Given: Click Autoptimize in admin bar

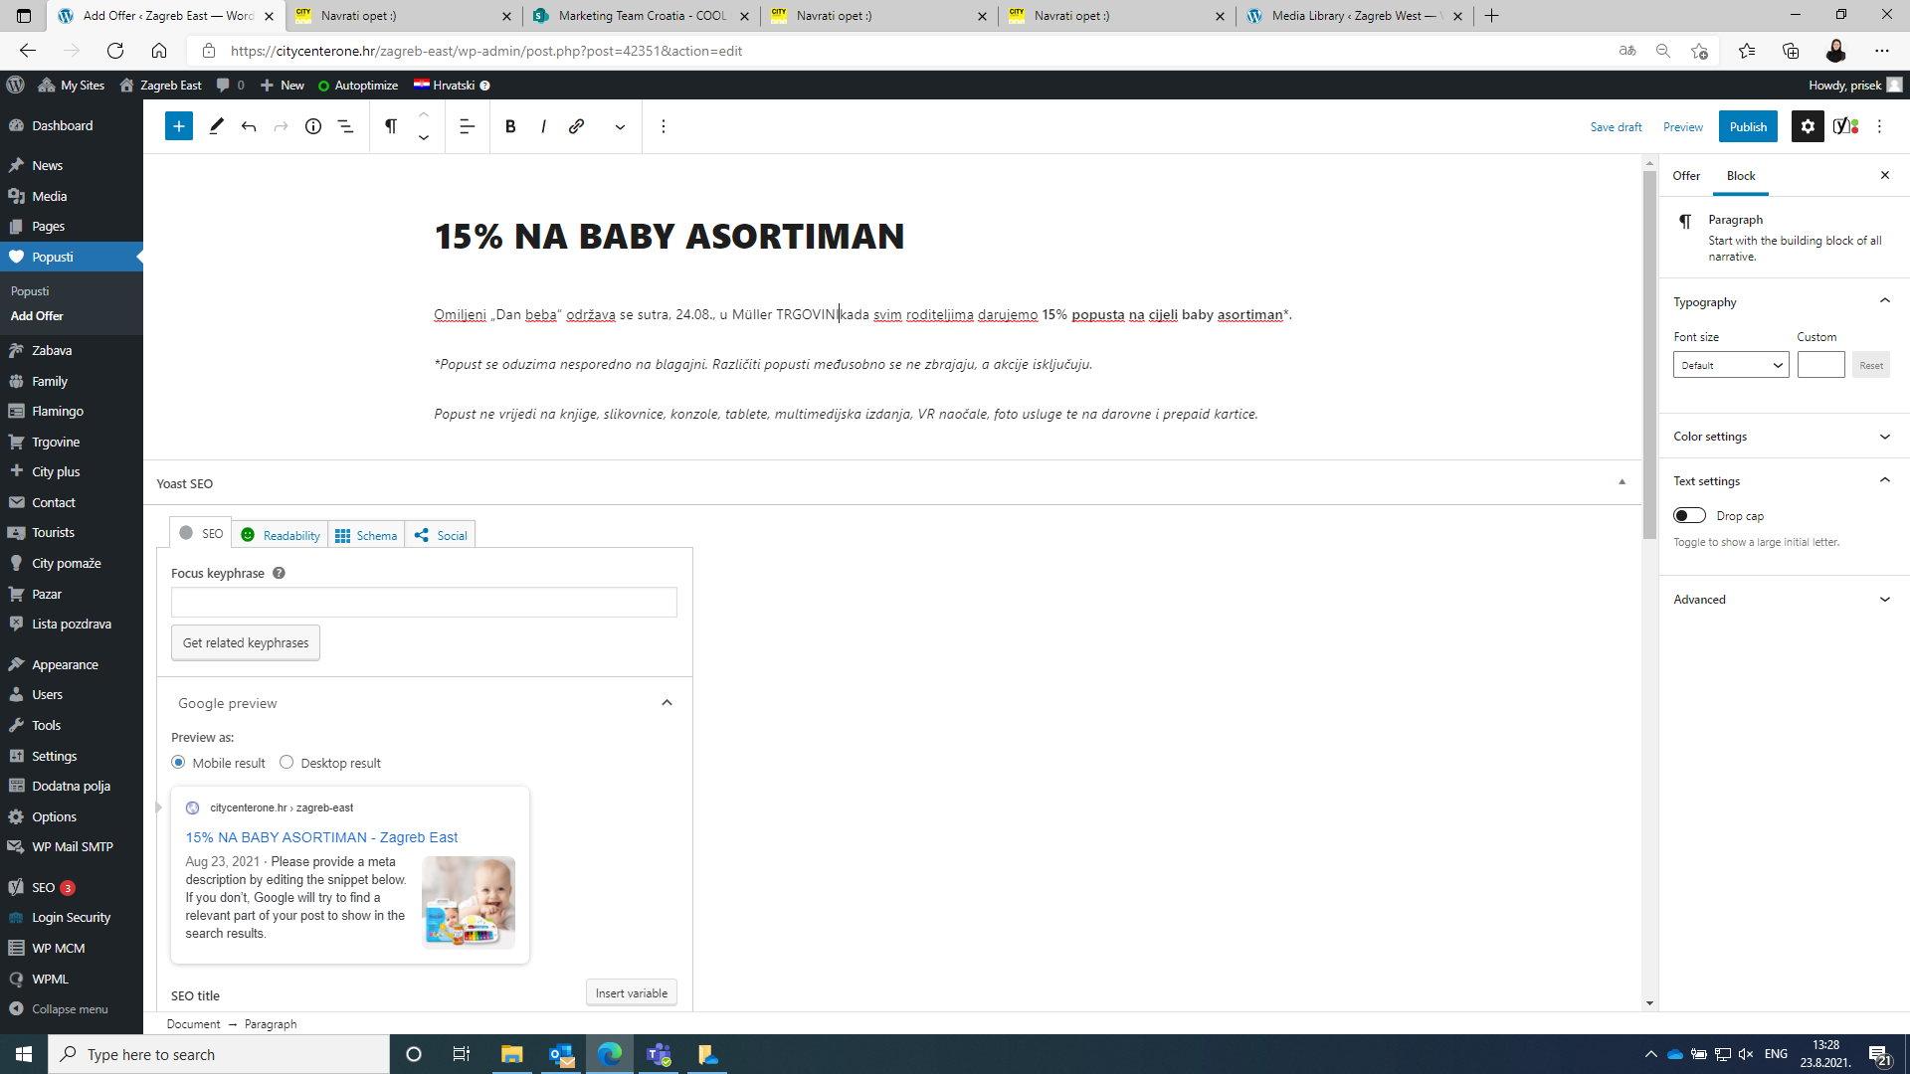Looking at the screenshot, I should pos(358,86).
